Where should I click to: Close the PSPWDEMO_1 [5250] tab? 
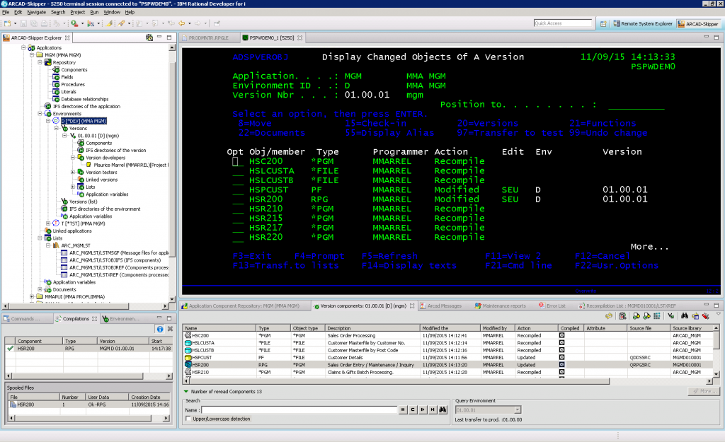(x=299, y=38)
